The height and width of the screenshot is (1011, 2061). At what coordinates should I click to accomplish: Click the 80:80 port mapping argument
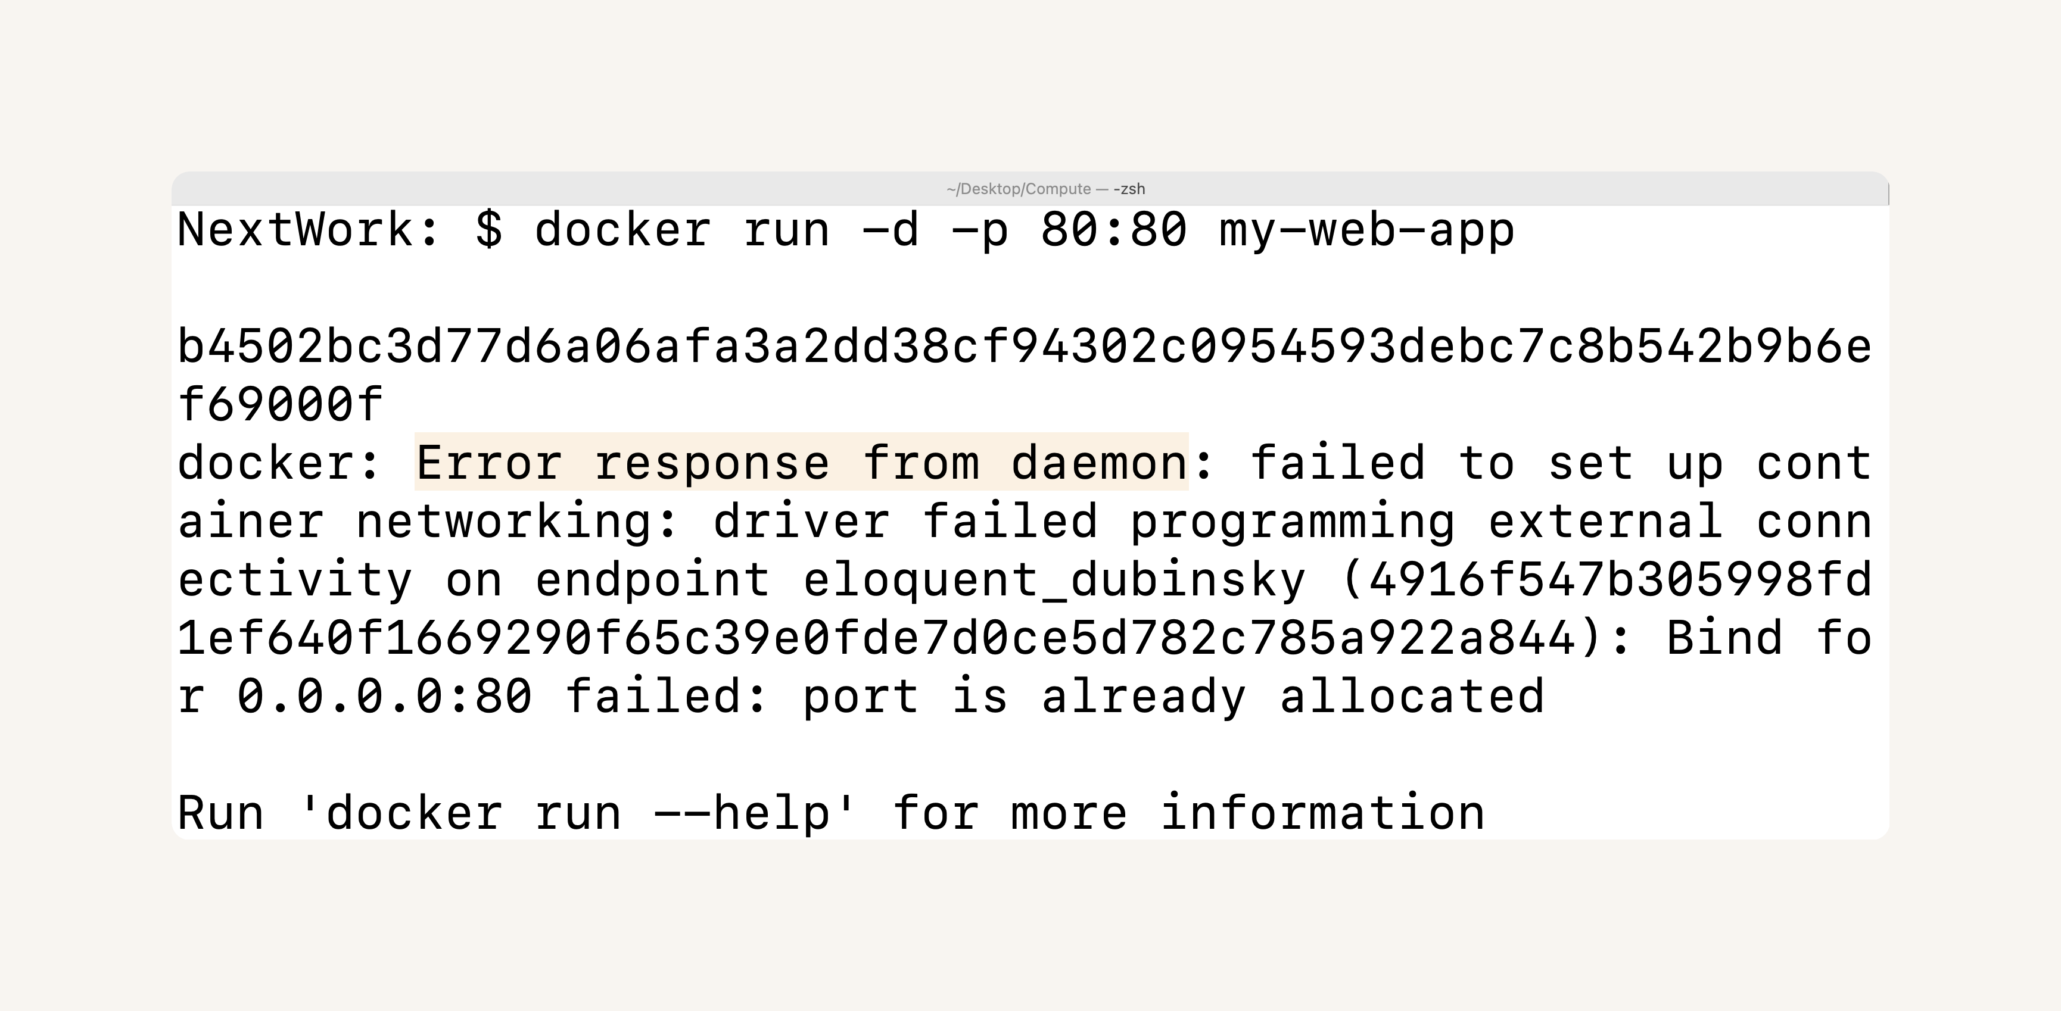[x=1114, y=230]
